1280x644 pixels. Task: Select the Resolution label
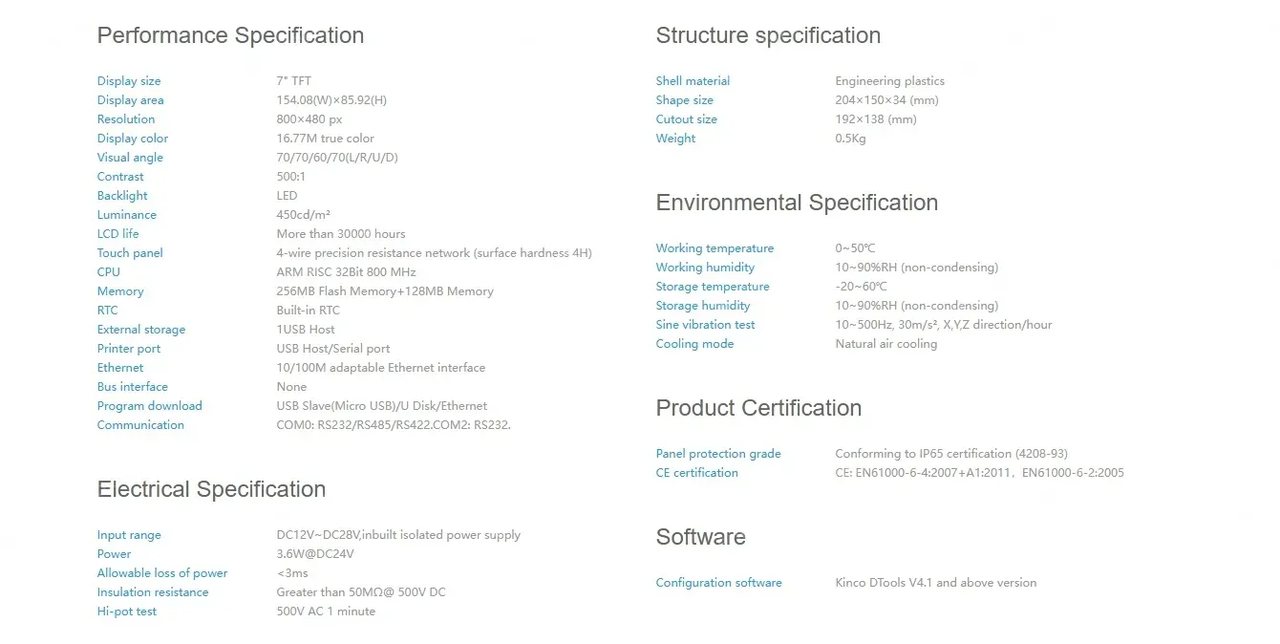[126, 119]
